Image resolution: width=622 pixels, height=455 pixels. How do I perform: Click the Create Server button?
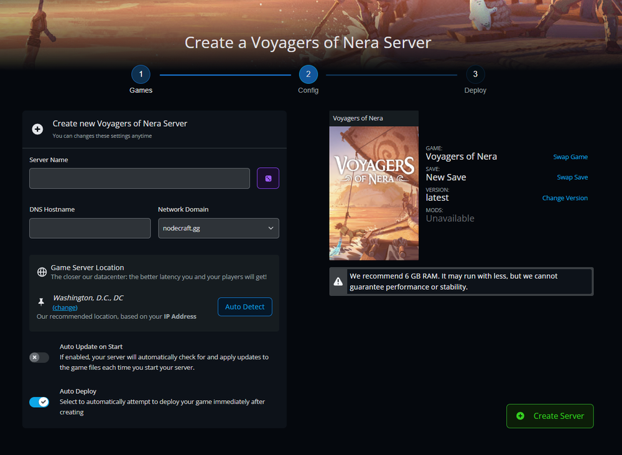tap(550, 416)
